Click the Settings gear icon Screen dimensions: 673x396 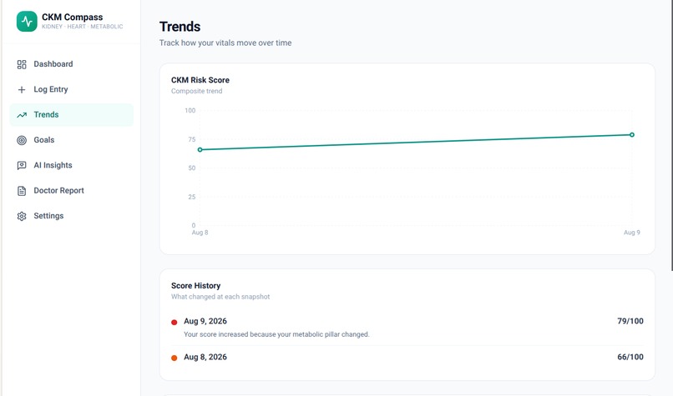tap(22, 216)
